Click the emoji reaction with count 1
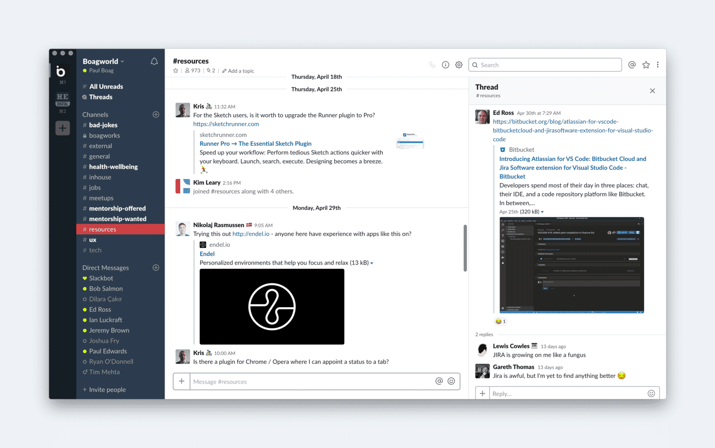 [x=500, y=321]
